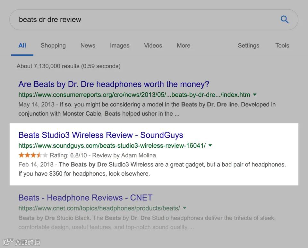Switch to the Images tab
The image size is (308, 248).
(x=120, y=45)
